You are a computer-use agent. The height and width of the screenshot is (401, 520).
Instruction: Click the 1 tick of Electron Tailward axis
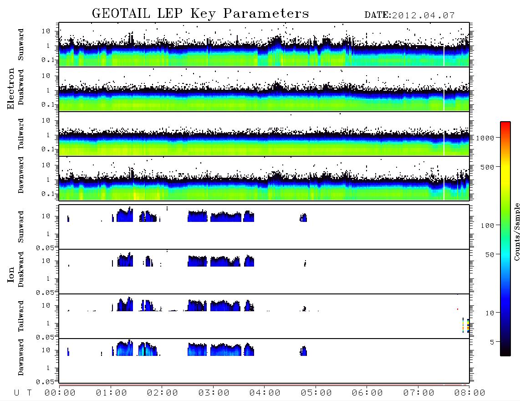pos(48,135)
